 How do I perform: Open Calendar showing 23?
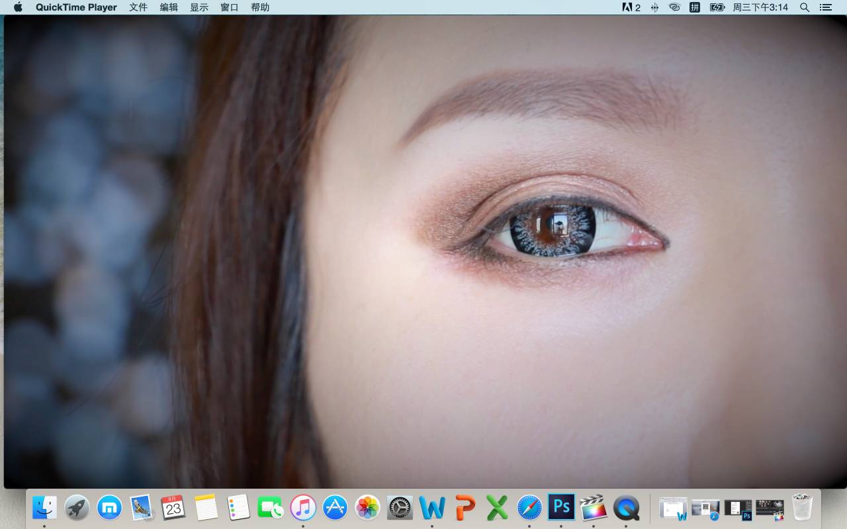click(173, 508)
